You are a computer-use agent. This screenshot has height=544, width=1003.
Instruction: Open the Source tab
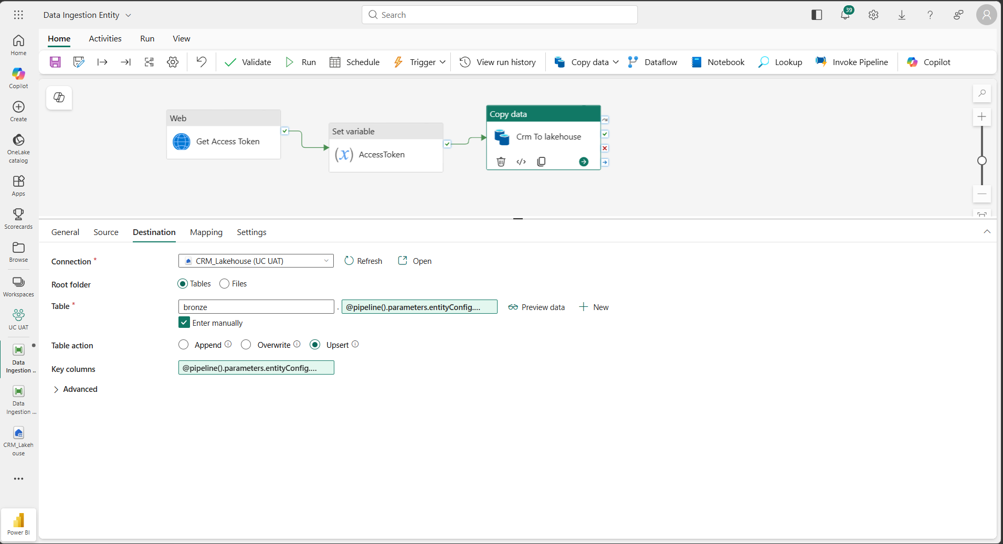(106, 232)
